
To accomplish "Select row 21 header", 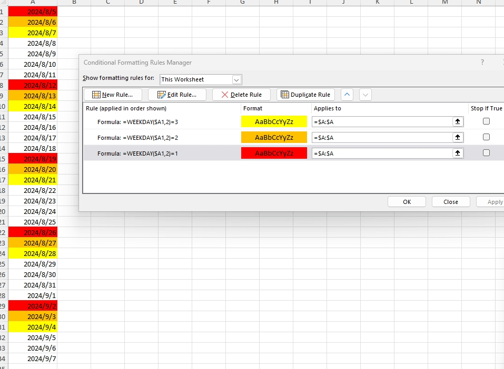I will 3,222.
